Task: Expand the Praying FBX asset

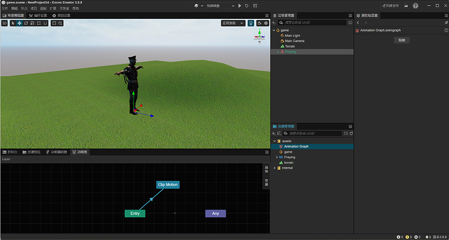Action: 277,157
